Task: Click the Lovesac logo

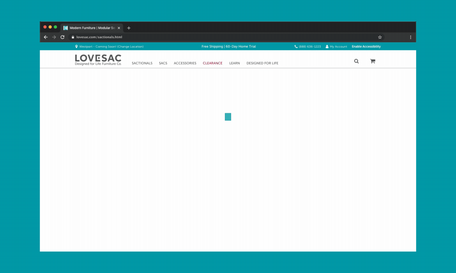Action: tap(98, 60)
